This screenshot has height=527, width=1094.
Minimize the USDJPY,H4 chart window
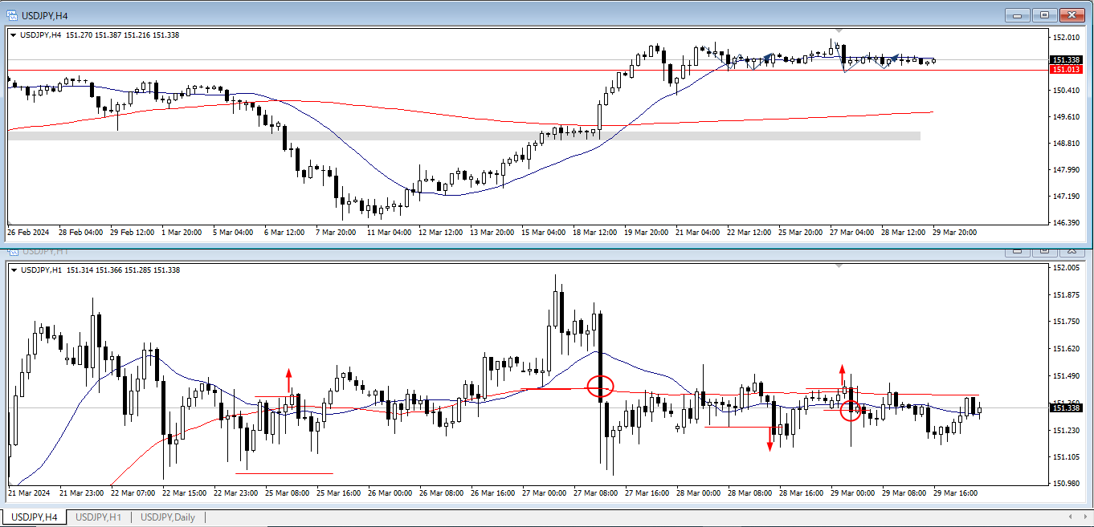(x=1017, y=15)
